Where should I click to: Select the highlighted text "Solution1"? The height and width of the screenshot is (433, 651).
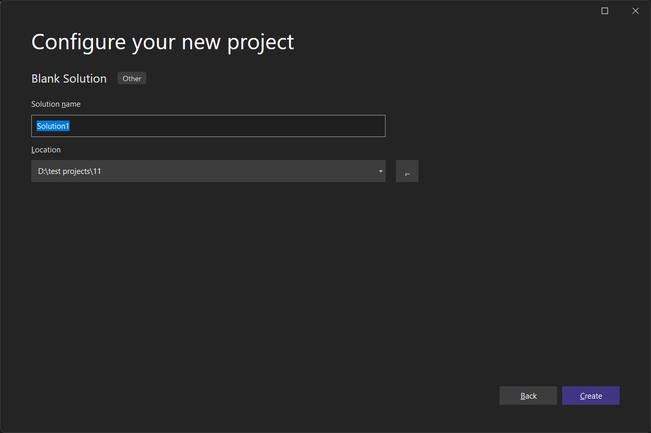tap(53, 126)
